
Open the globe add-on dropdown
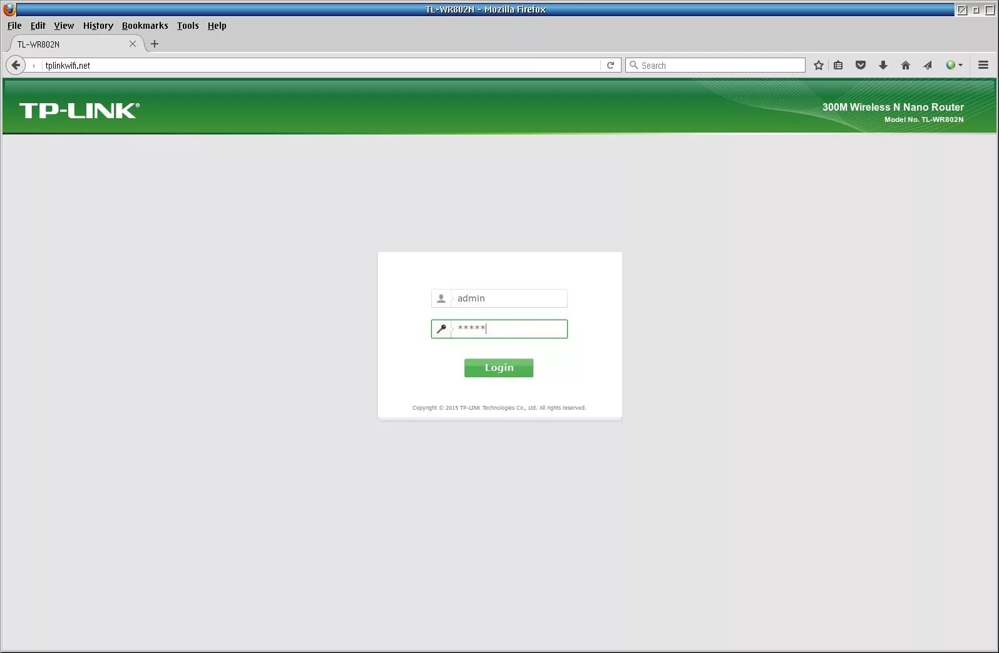(955, 65)
